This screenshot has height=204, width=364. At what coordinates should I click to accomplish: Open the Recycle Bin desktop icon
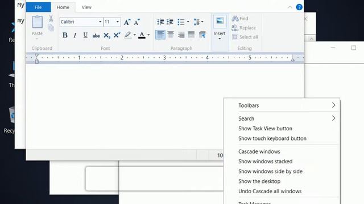coord(11,120)
